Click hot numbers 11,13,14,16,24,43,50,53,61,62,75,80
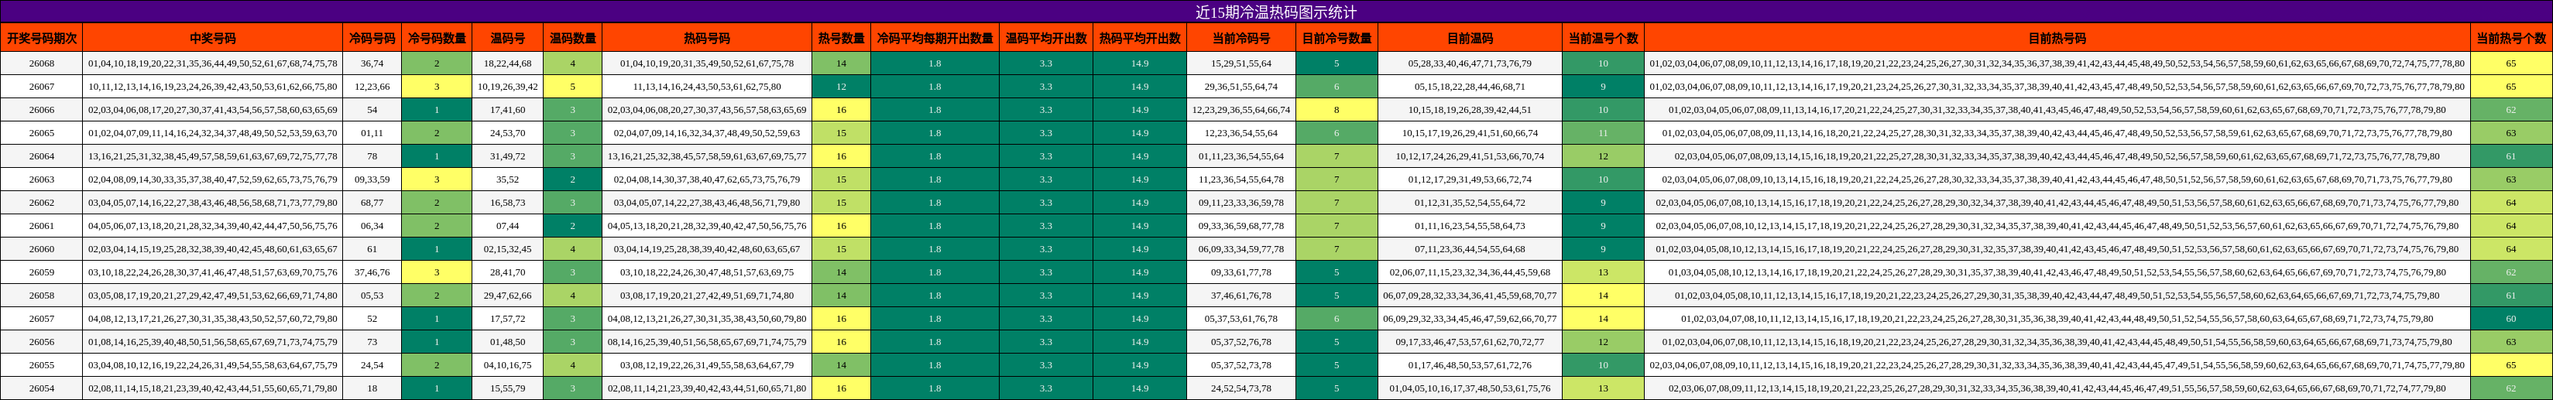This screenshot has height=400, width=2553. tap(707, 87)
